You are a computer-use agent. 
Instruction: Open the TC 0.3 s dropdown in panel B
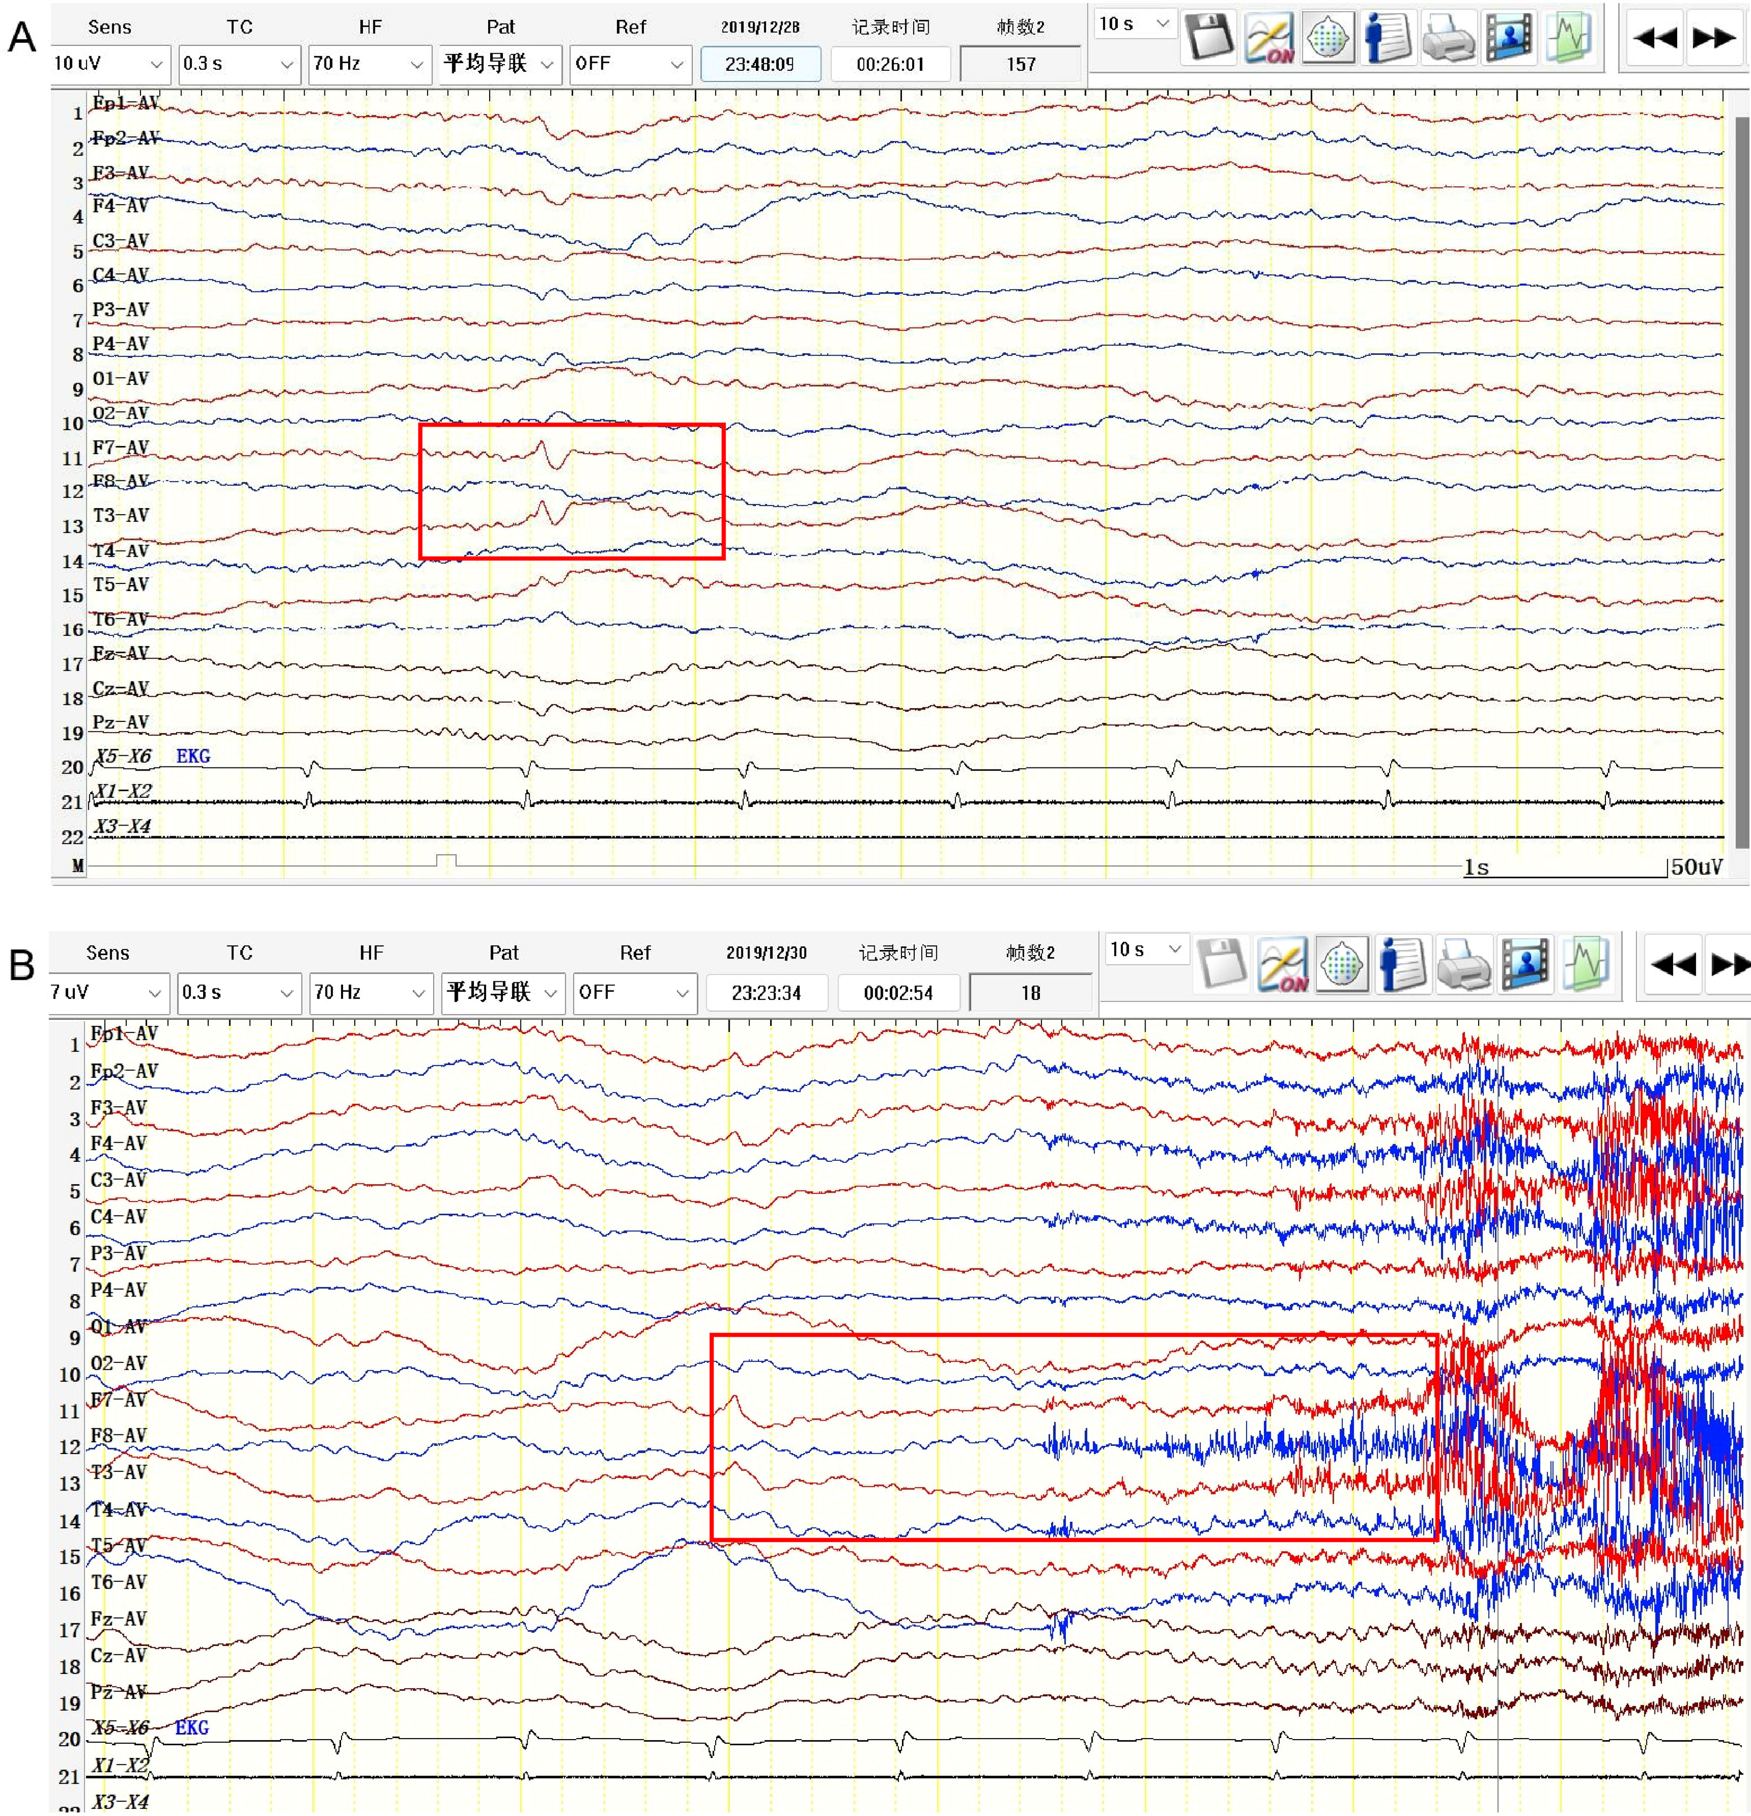(x=239, y=992)
